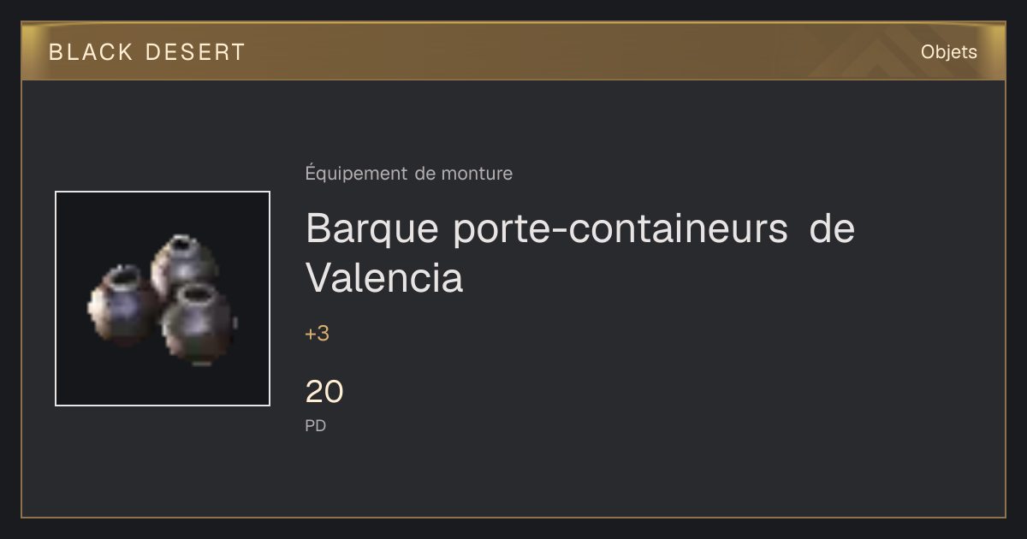The height and width of the screenshot is (539, 1027).
Task: Select the Barque porte-containeurs de Valencia title
Action: [x=580, y=253]
